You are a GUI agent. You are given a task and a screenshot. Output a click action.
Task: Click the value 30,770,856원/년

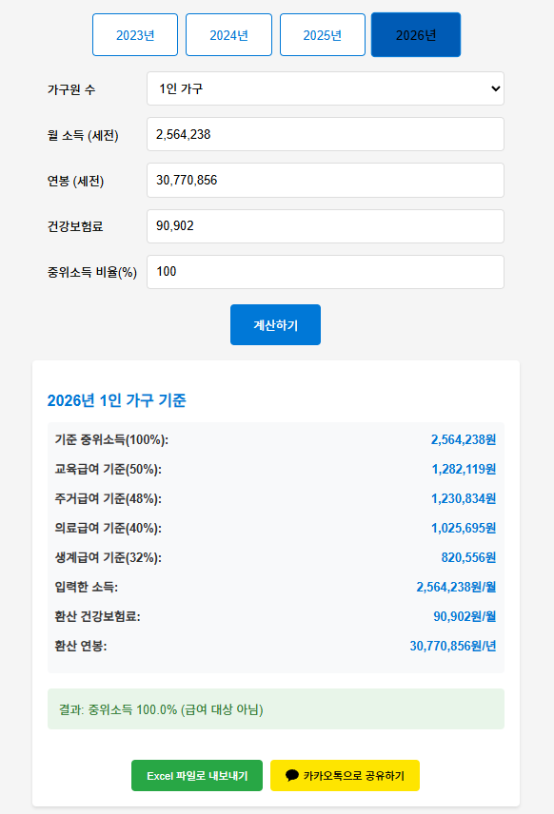click(x=453, y=646)
